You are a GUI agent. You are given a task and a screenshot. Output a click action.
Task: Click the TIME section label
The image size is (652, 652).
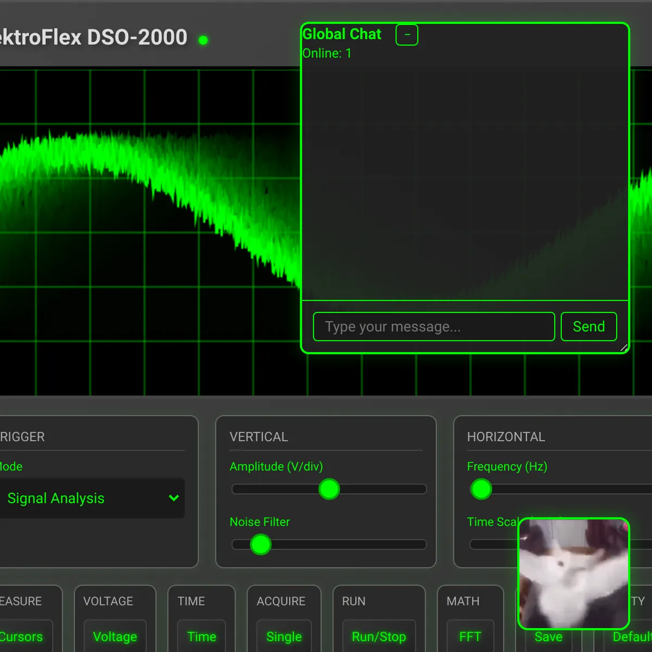(x=191, y=601)
